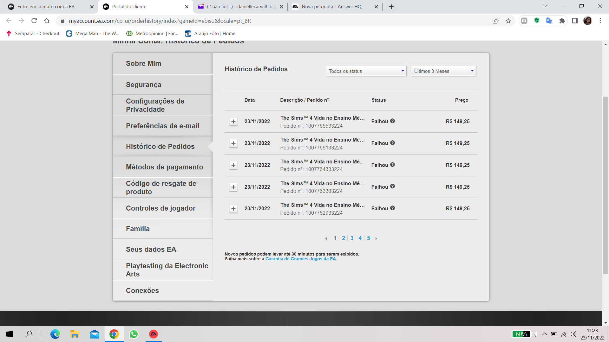
Task: Open the Chrome profile avatar
Action: click(x=587, y=21)
